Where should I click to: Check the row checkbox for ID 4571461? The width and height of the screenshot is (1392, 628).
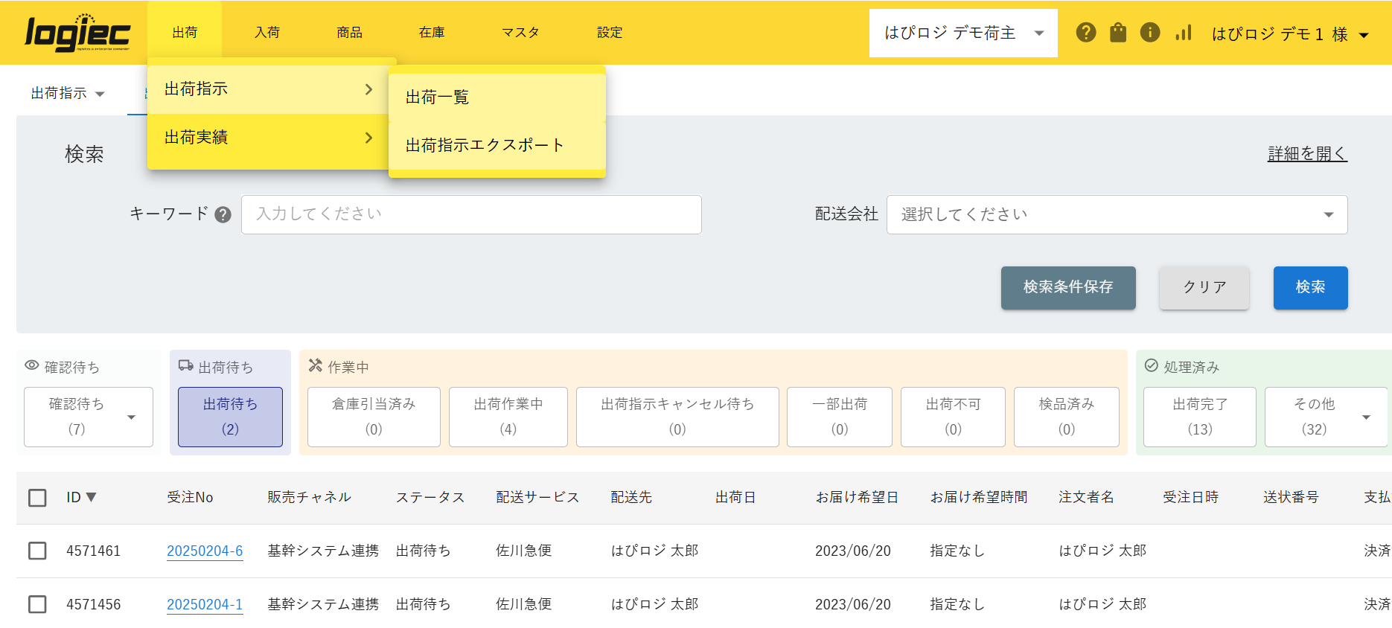point(37,551)
